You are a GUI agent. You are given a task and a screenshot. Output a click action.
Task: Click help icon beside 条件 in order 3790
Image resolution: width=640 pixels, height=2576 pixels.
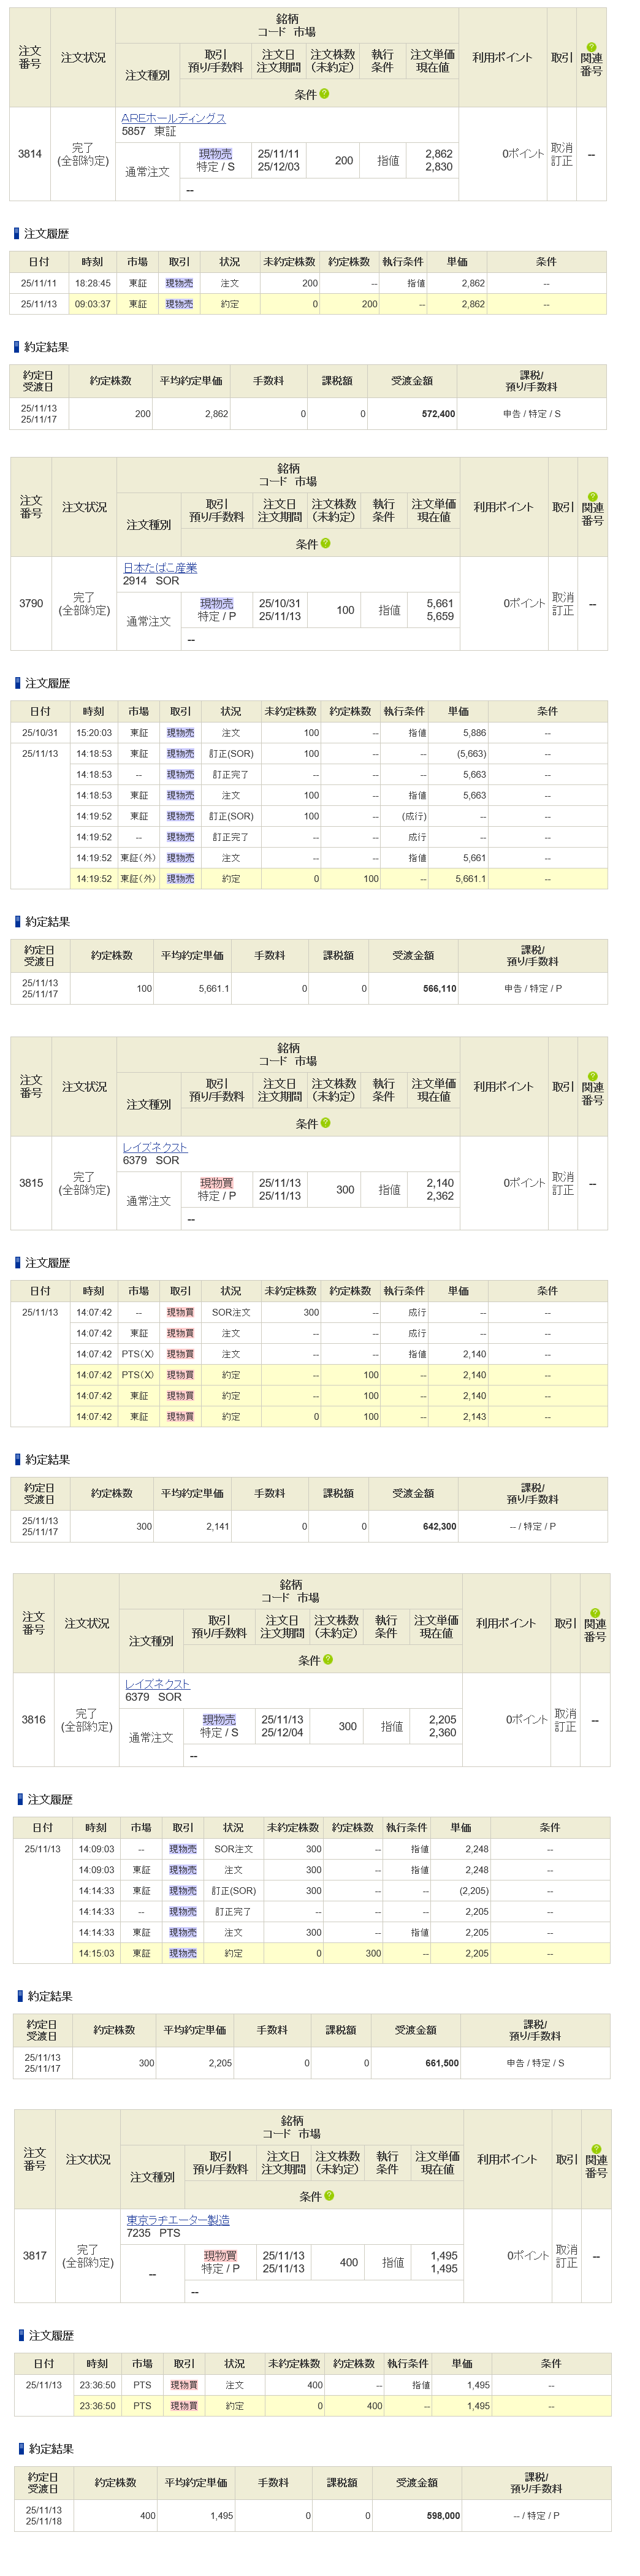(325, 544)
